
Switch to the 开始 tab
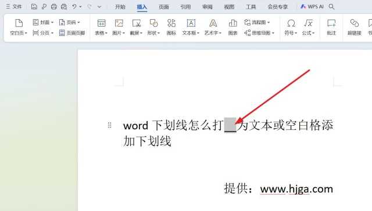coord(120,7)
